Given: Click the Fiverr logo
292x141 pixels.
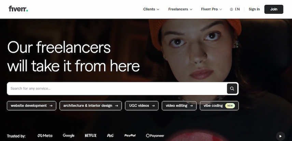Looking at the screenshot, I should pos(18,9).
